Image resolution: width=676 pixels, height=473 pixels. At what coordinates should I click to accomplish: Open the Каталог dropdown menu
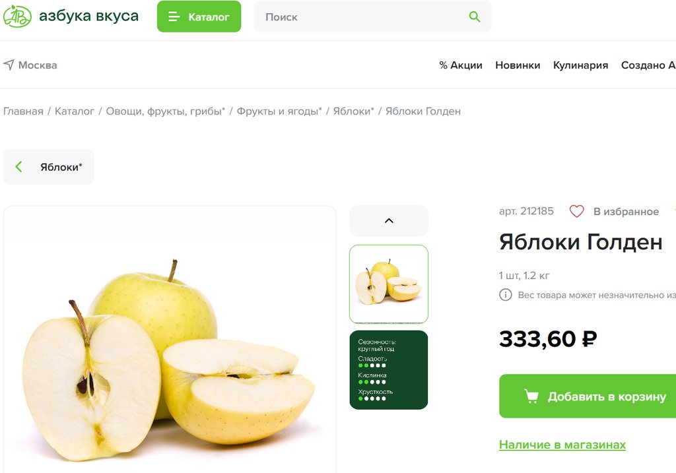[199, 16]
